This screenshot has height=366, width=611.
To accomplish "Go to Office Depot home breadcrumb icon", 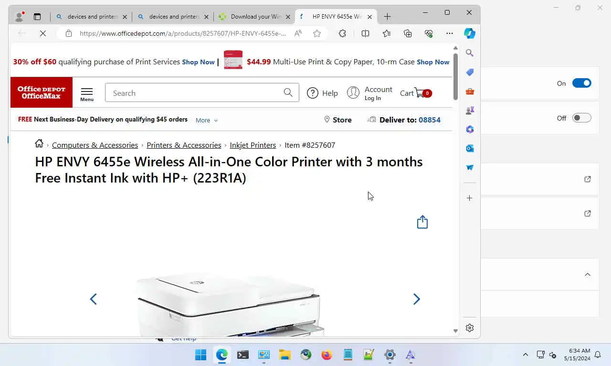I will point(39,143).
